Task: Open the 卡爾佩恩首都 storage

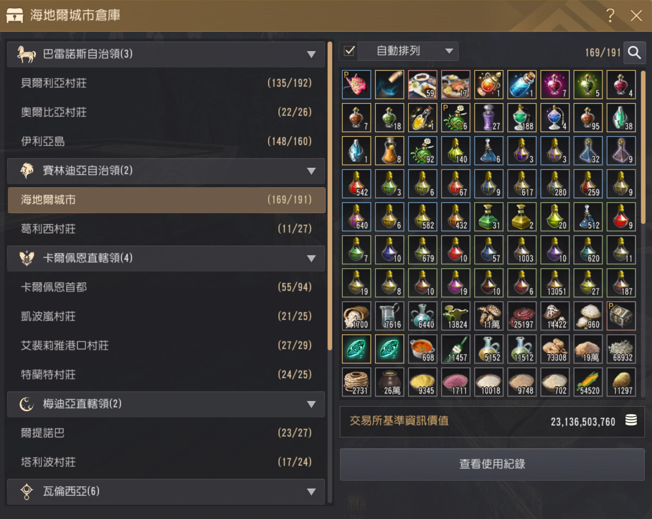Action: [x=166, y=287]
